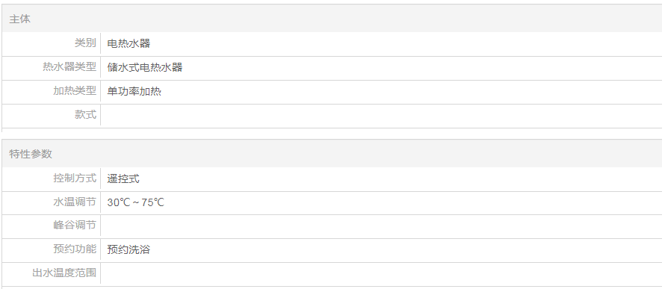Click the empty value cell beside 峰谷调节
The width and height of the screenshot is (665, 289).
(382, 226)
